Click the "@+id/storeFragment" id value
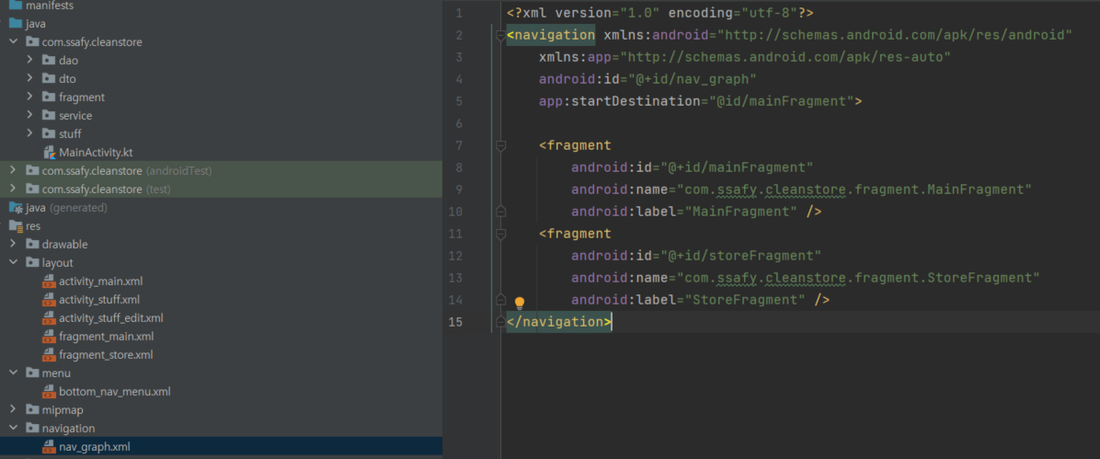Viewport: 1100px width, 459px height. (x=742, y=256)
